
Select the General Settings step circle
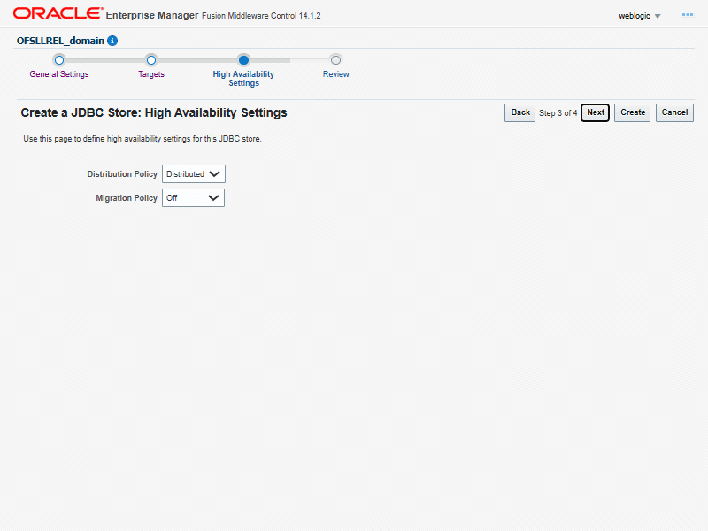[x=59, y=60]
